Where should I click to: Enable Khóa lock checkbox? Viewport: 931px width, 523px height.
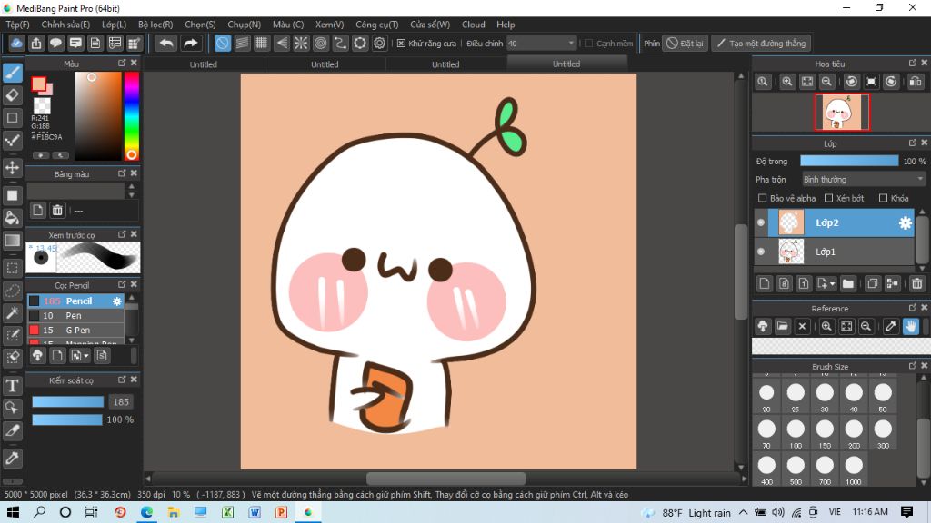[883, 198]
